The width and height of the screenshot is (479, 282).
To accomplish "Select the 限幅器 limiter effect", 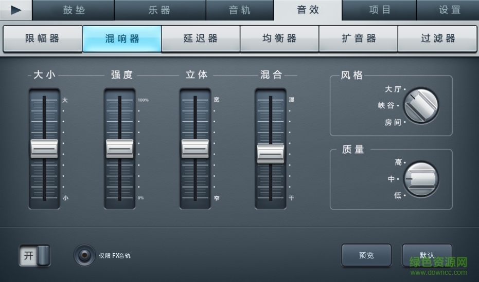I will 42,39.
